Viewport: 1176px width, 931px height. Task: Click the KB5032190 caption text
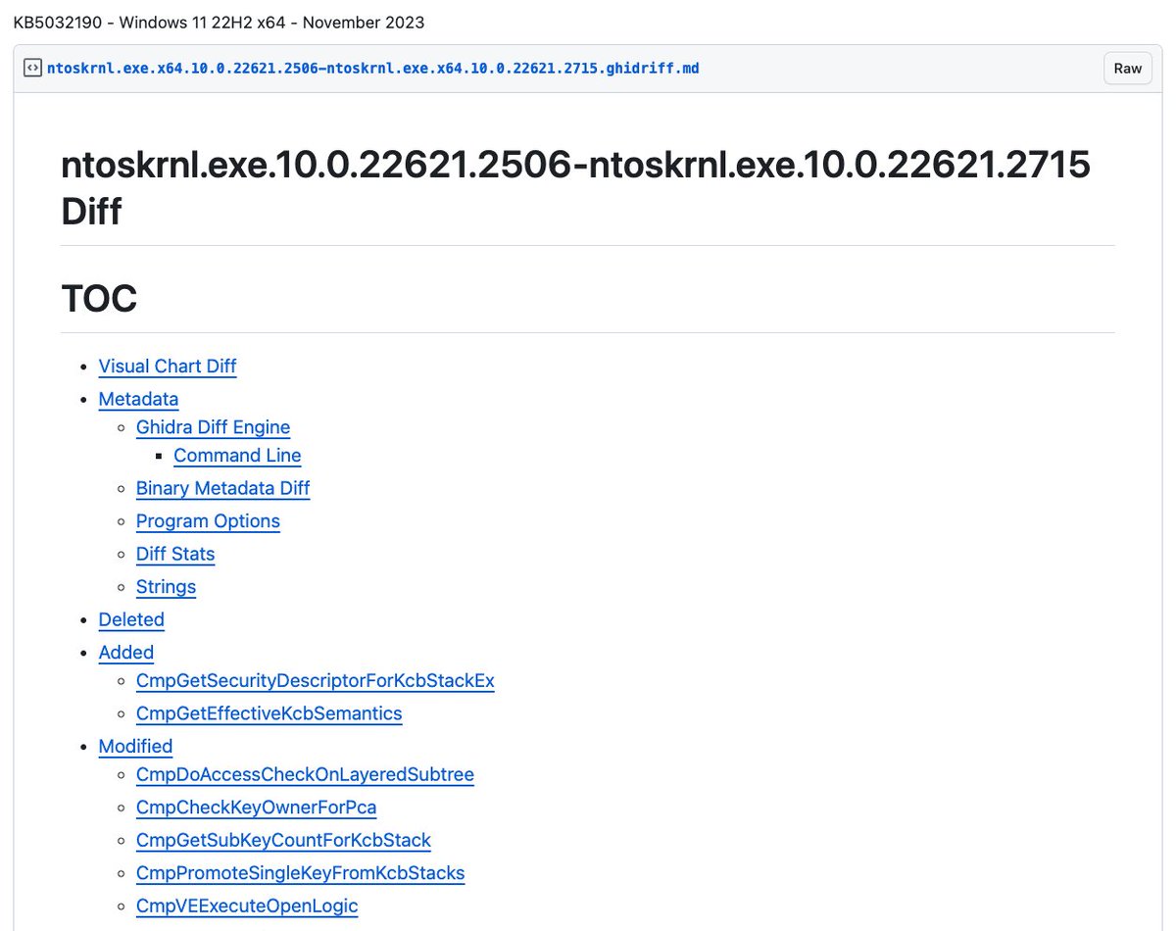219,22
